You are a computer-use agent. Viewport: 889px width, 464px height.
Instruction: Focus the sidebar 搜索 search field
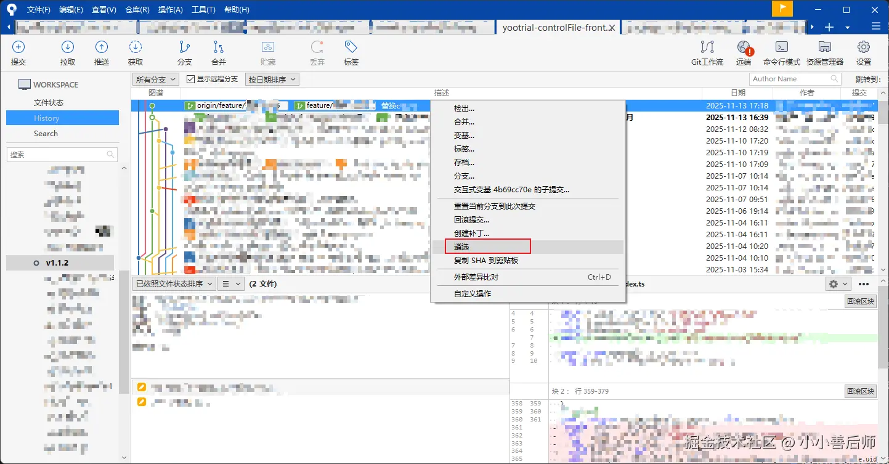(x=62, y=155)
